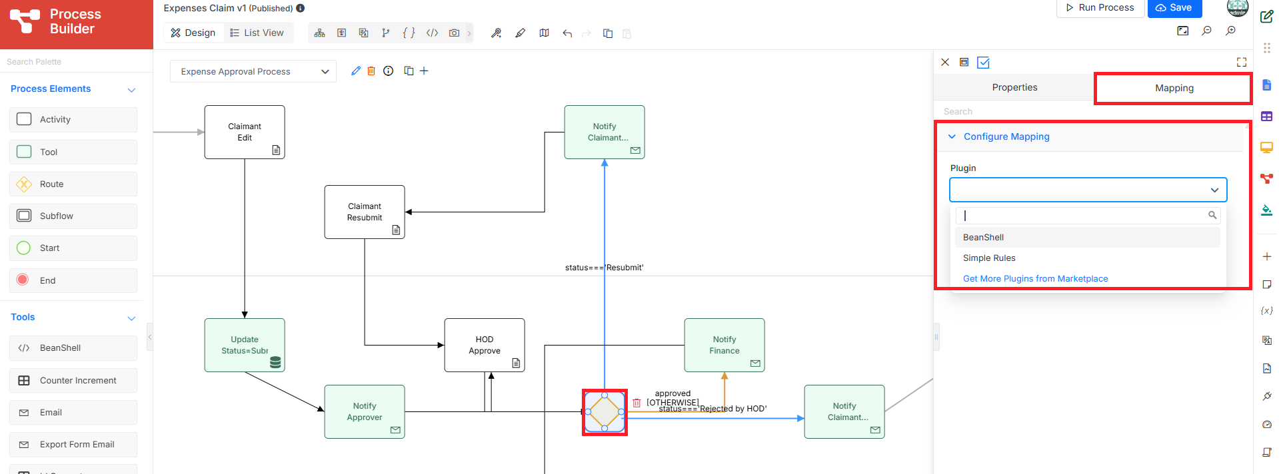Toggle the blue checkmark box in panel header
The height and width of the screenshot is (474, 1279).
pyautogui.click(x=983, y=63)
